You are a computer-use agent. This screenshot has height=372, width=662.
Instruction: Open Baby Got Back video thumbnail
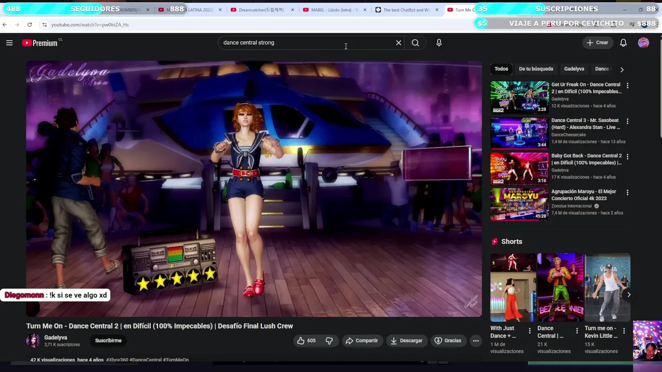pos(519,168)
